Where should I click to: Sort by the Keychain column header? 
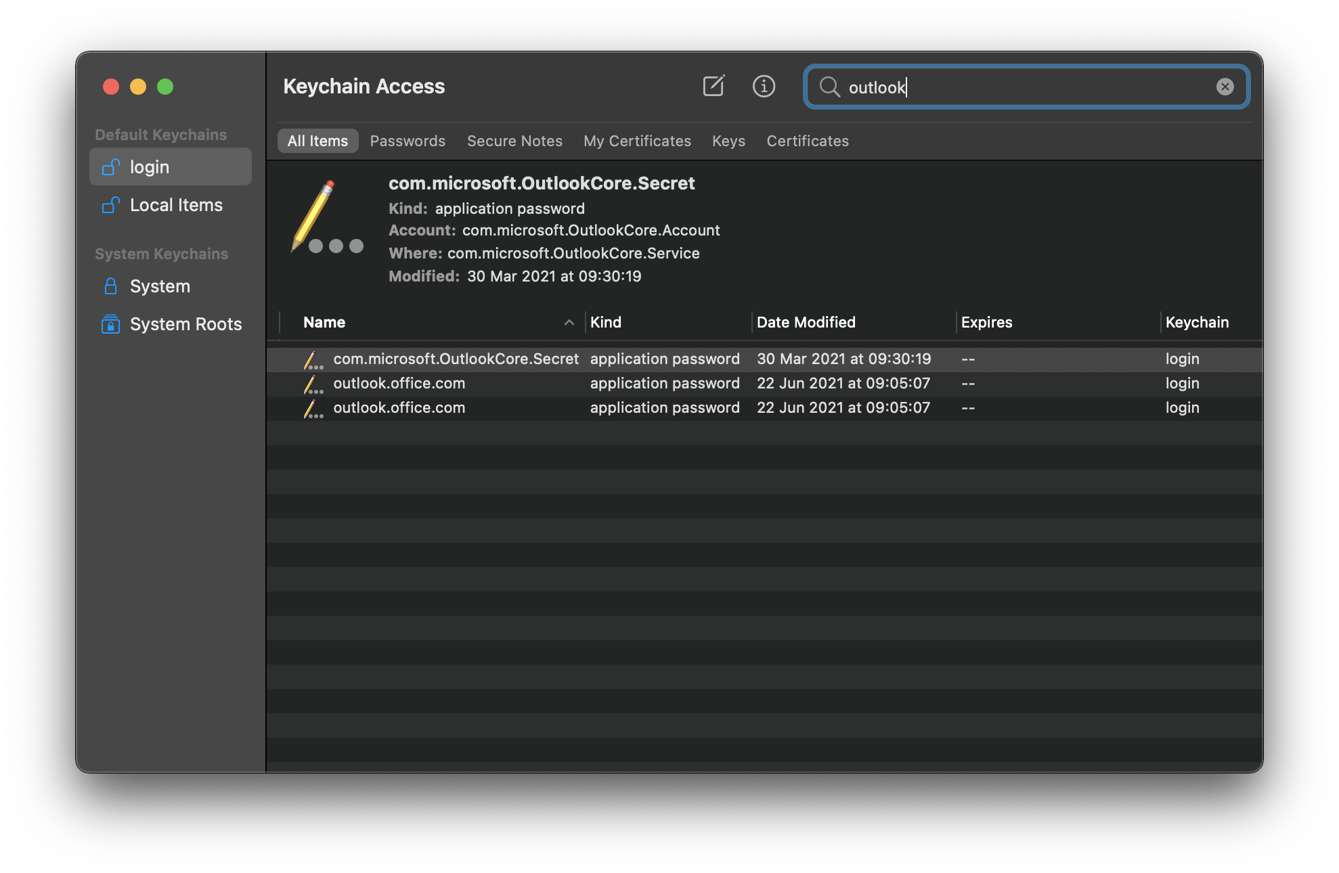1197,322
